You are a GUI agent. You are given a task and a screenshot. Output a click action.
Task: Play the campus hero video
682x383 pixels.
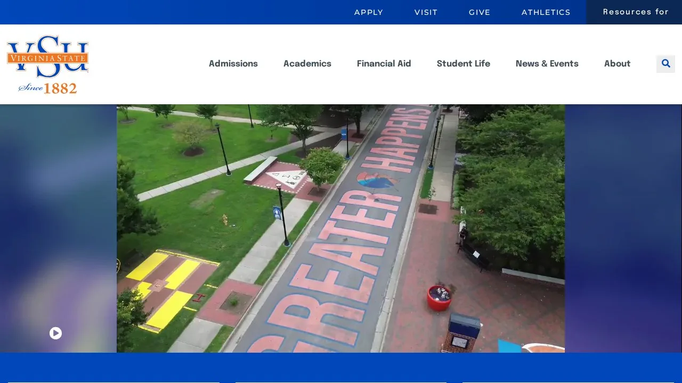[x=55, y=333]
